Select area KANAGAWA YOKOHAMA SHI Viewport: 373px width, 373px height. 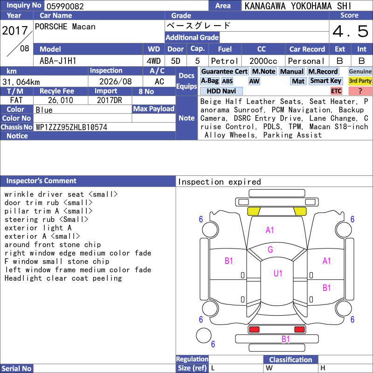pos(298,6)
